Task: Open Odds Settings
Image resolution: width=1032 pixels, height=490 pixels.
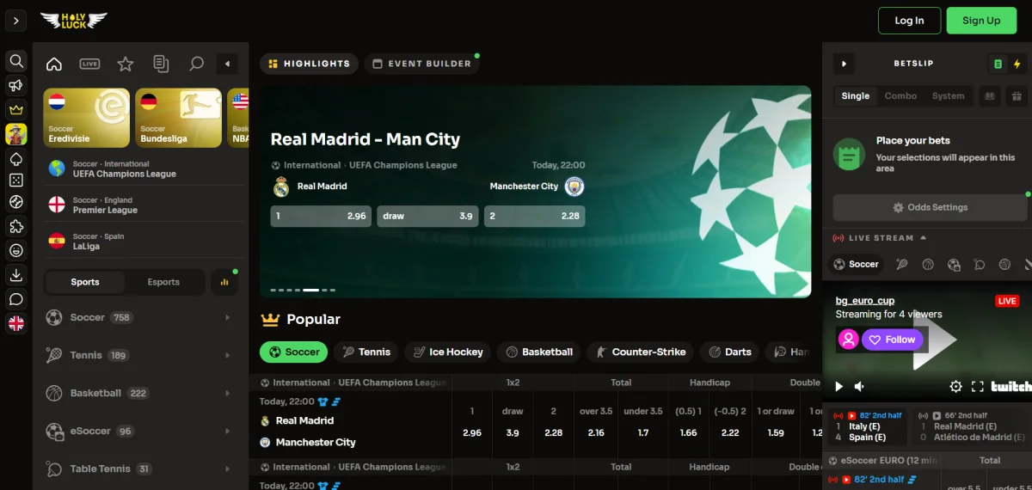Action: pos(930,207)
